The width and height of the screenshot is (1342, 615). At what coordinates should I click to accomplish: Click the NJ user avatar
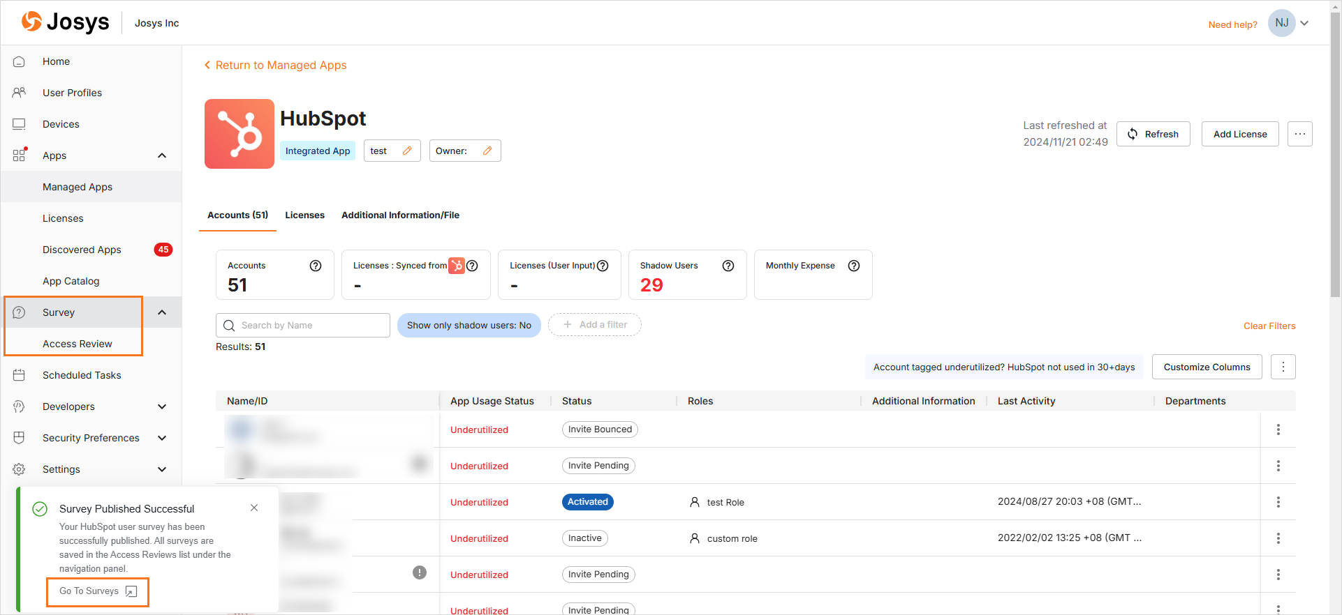[1282, 23]
